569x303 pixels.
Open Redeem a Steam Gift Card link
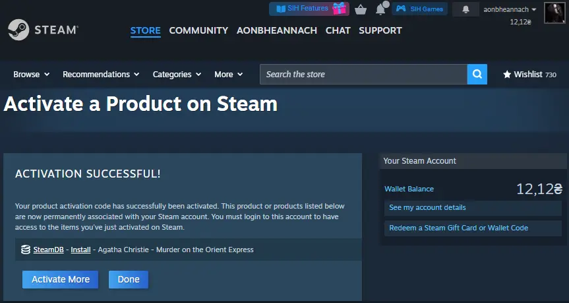click(473, 228)
